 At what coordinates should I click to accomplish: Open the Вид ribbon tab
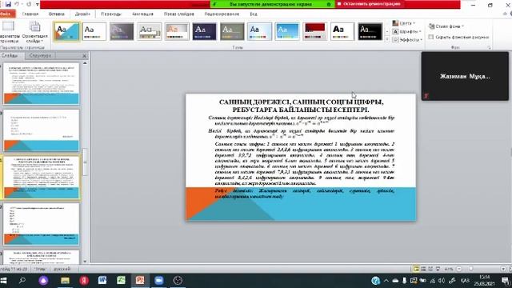[x=254, y=14]
